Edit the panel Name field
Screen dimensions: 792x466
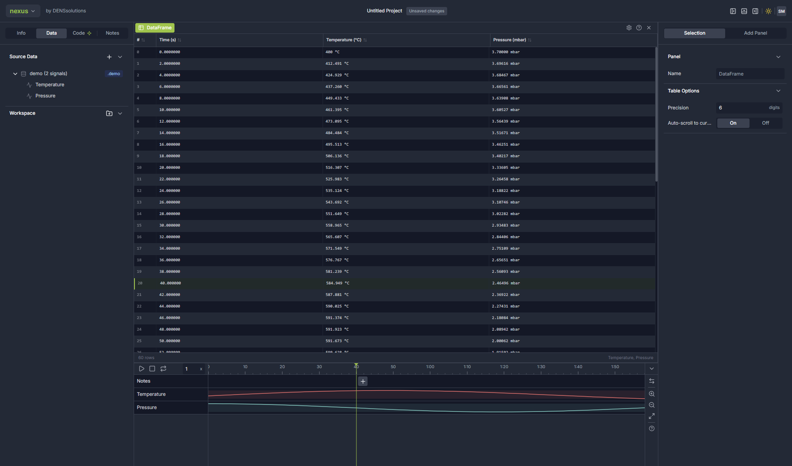click(x=750, y=74)
